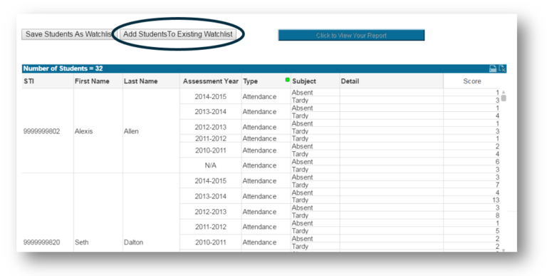547x276 pixels.
Task: Sort by the Type column header
Action: pyautogui.click(x=250, y=81)
